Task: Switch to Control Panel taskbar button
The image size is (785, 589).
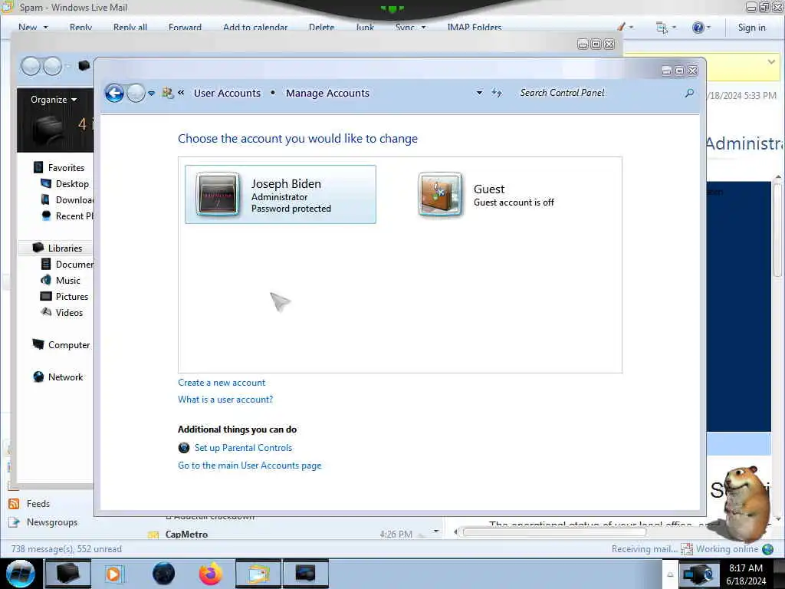Action: [305, 574]
